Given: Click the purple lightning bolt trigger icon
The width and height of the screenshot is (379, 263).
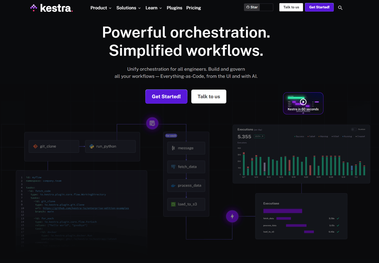Looking at the screenshot, I should (232, 217).
